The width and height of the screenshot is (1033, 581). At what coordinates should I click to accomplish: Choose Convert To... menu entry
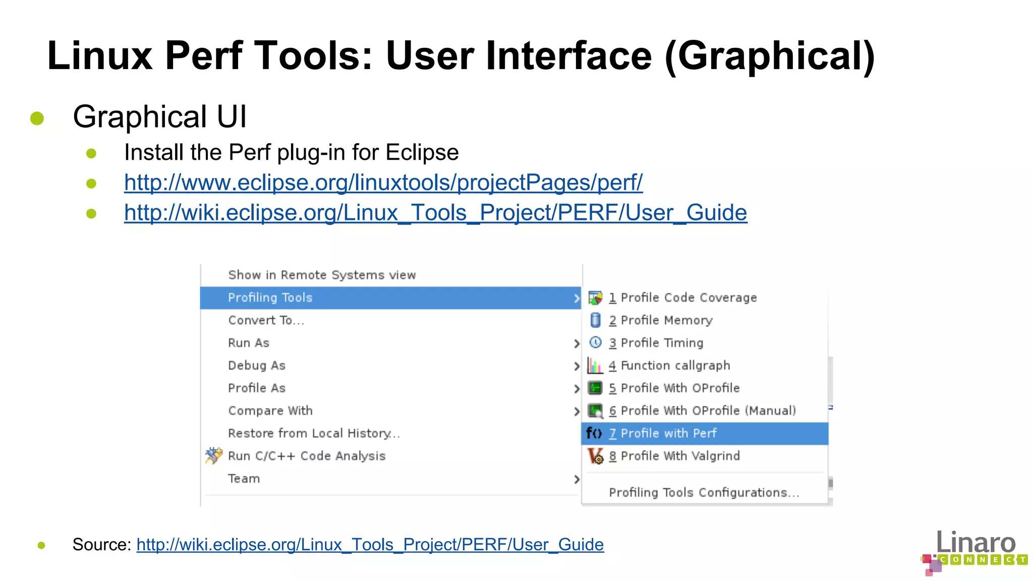pyautogui.click(x=391, y=320)
